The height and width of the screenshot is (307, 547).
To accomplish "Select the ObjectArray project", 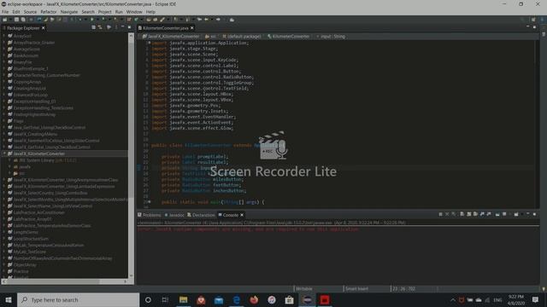I will pos(25,265).
